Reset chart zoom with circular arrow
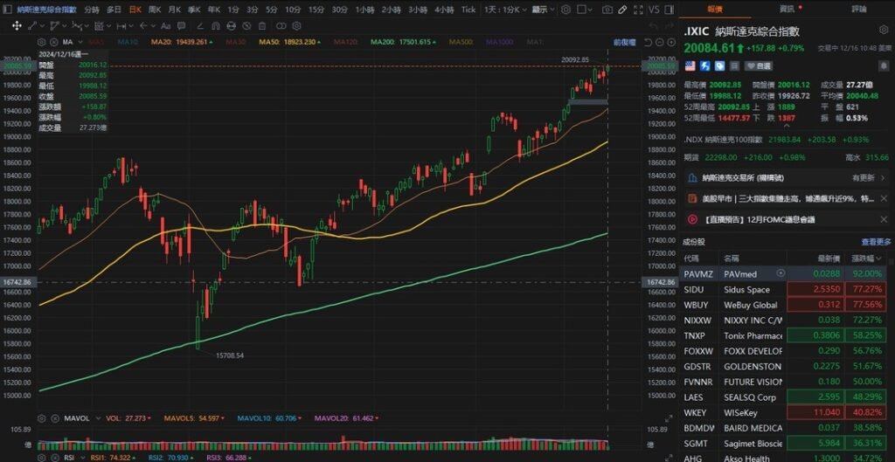 [648, 42]
